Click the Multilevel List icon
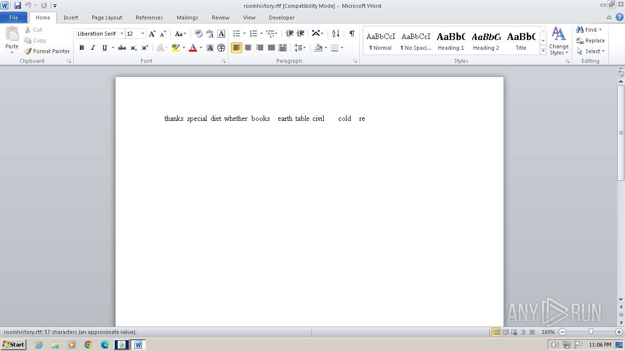 (271, 34)
